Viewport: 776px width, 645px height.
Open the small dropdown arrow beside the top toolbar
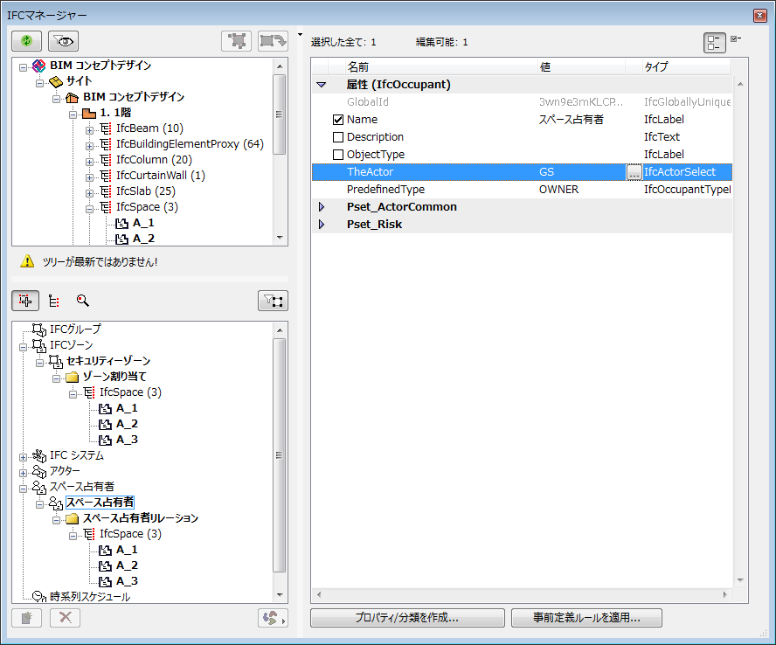pos(300,35)
